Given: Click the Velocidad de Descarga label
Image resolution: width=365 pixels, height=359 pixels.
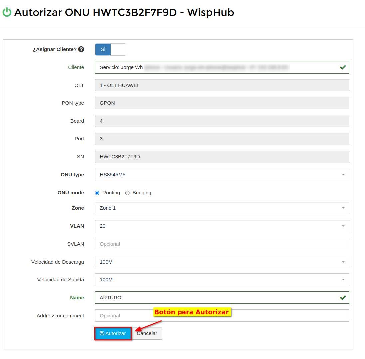Looking at the screenshot, I should click(58, 262).
